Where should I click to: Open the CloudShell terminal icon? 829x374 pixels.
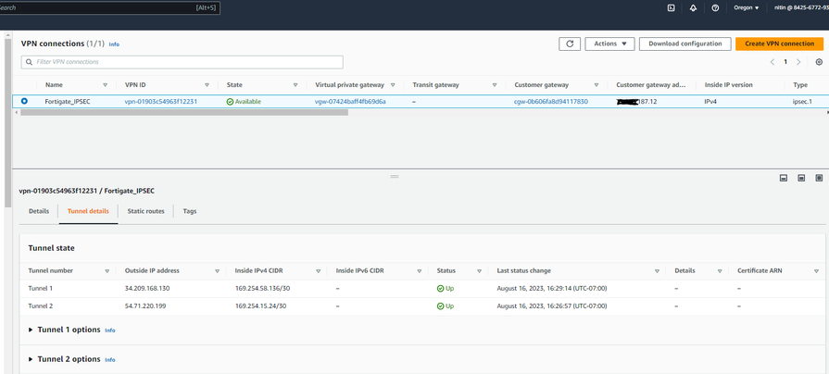click(671, 7)
